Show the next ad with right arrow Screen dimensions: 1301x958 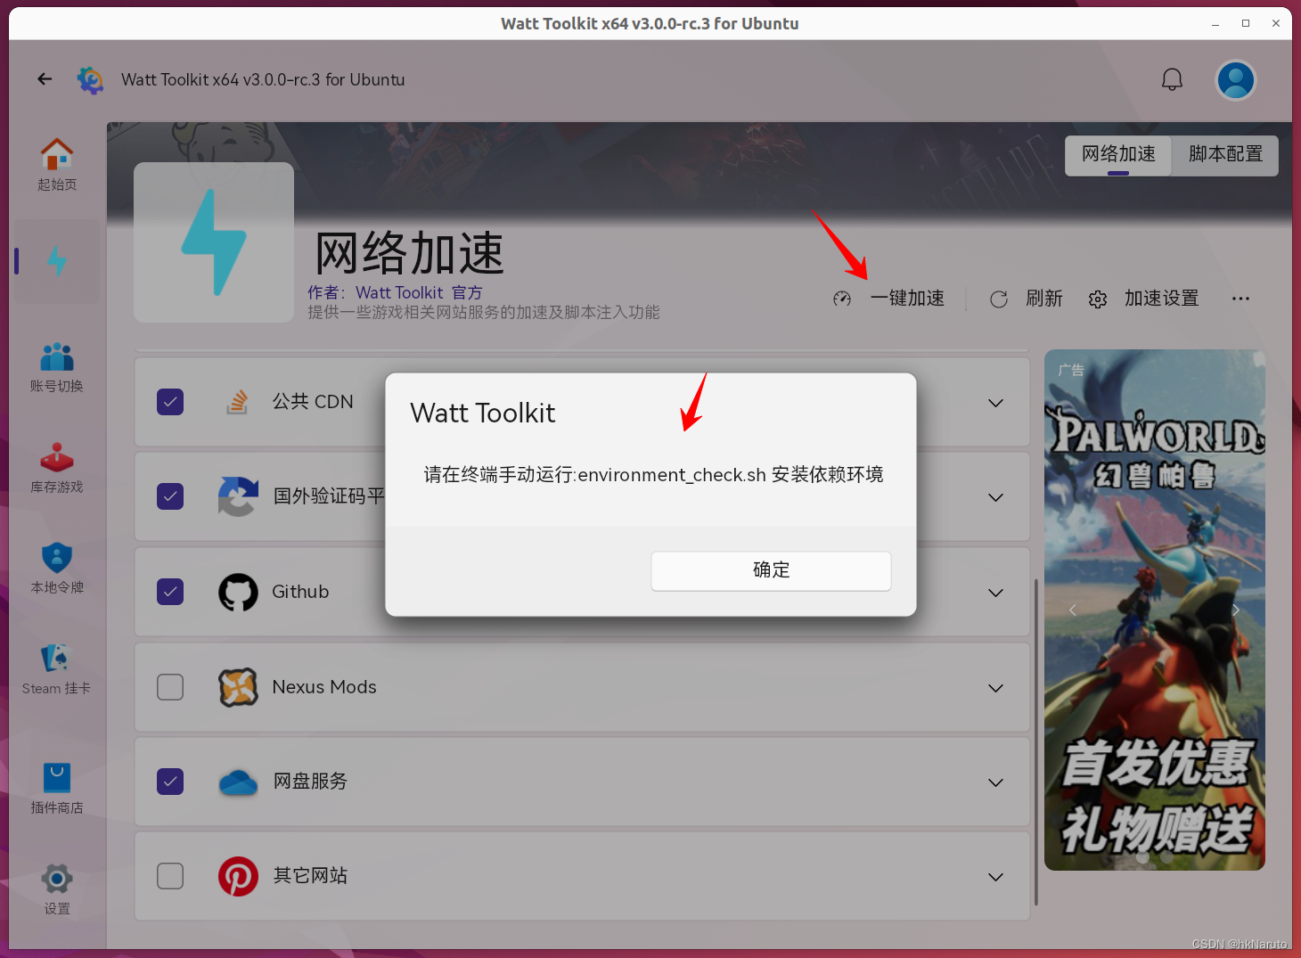point(1236,610)
